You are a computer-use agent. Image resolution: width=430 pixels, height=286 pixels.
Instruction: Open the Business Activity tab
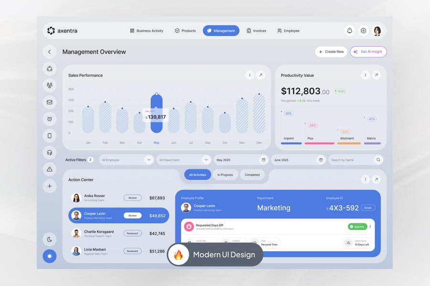pyautogui.click(x=146, y=31)
